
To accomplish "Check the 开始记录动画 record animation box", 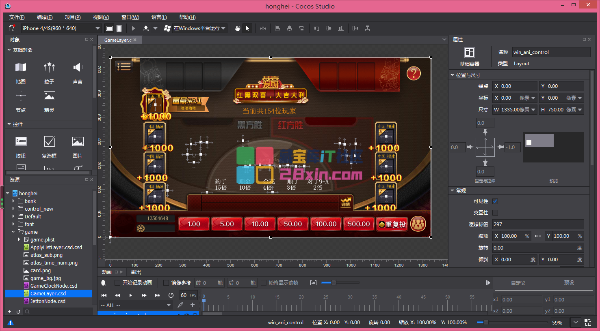I will [117, 283].
